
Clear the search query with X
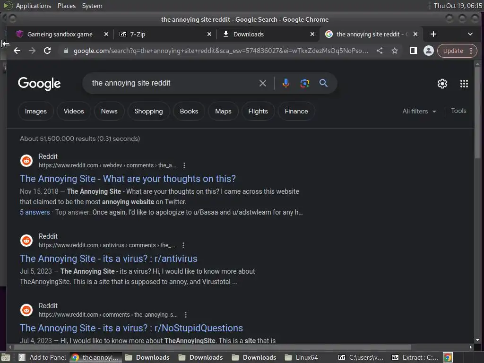263,83
